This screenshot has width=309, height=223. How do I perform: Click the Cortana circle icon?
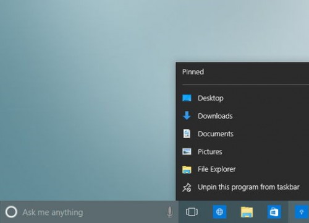[x=11, y=212]
